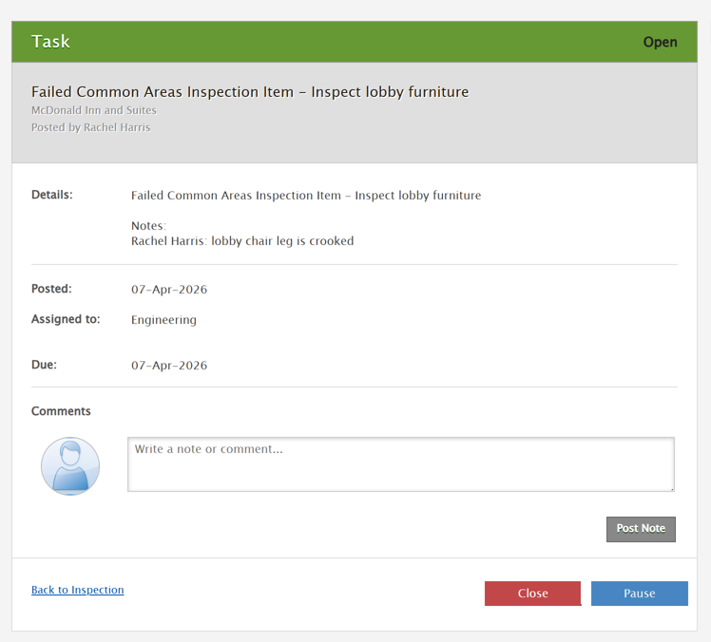
Task: Select the task title about lobby furniture
Action: [249, 92]
